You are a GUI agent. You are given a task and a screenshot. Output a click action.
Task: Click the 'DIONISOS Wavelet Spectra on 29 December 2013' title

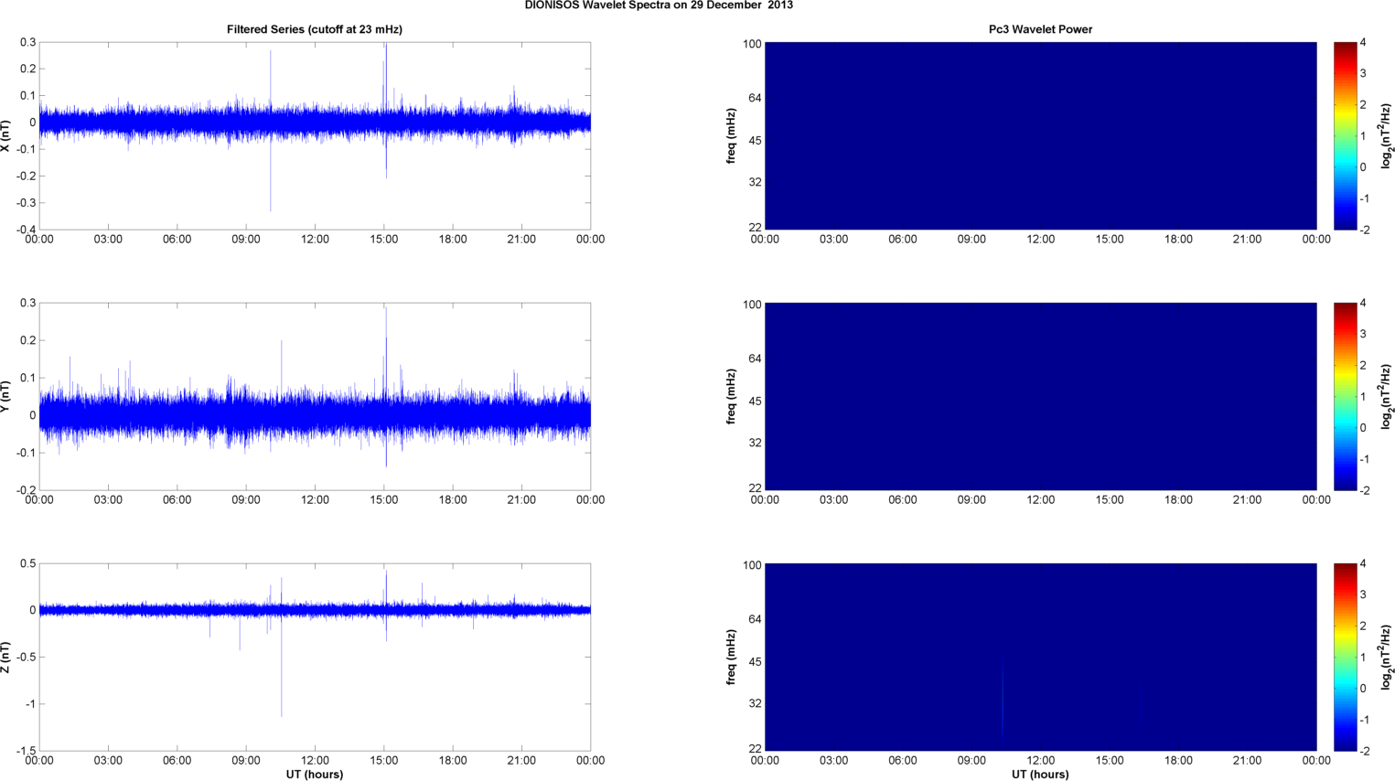[659, 5]
